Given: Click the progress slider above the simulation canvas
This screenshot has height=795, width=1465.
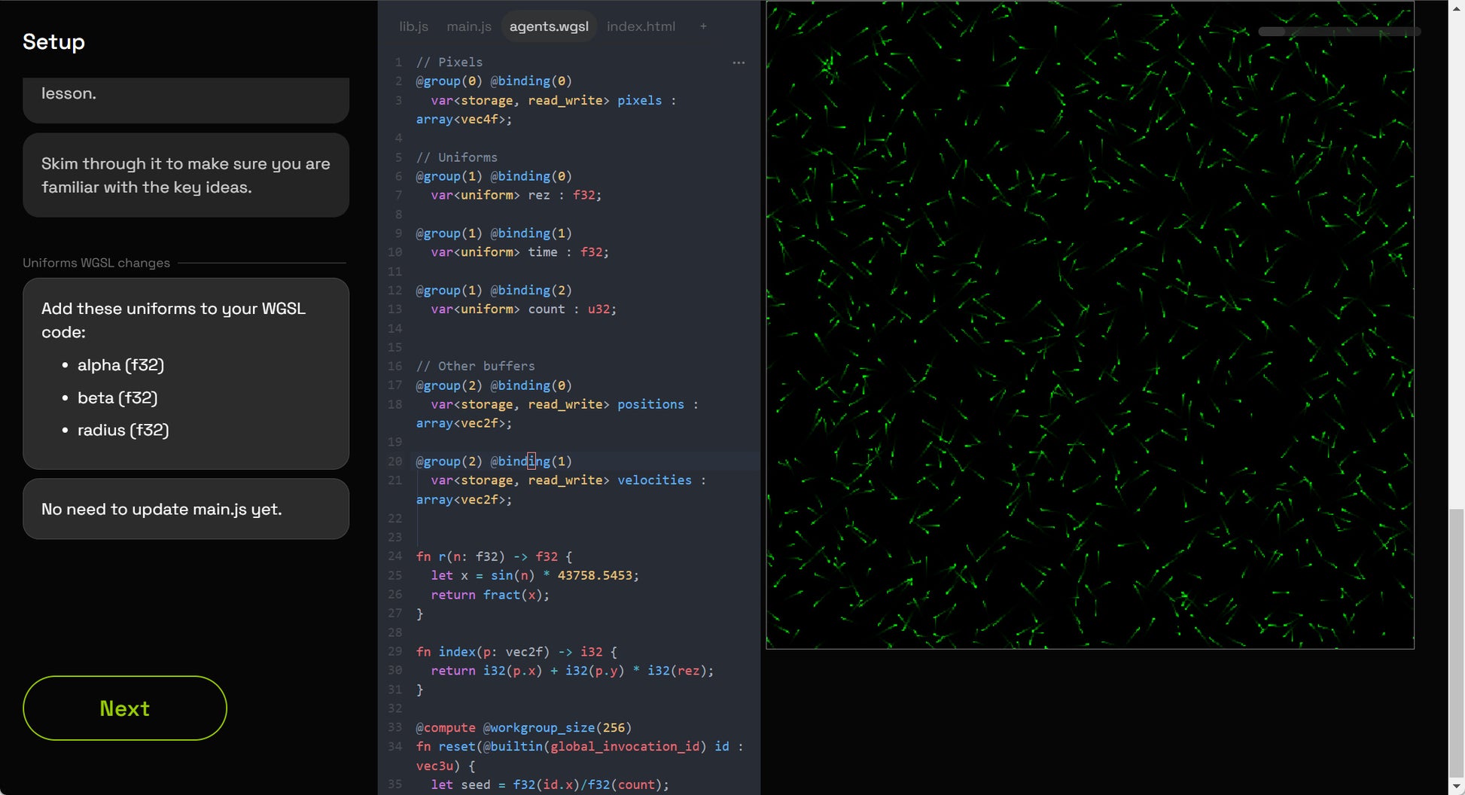Looking at the screenshot, I should point(1339,32).
